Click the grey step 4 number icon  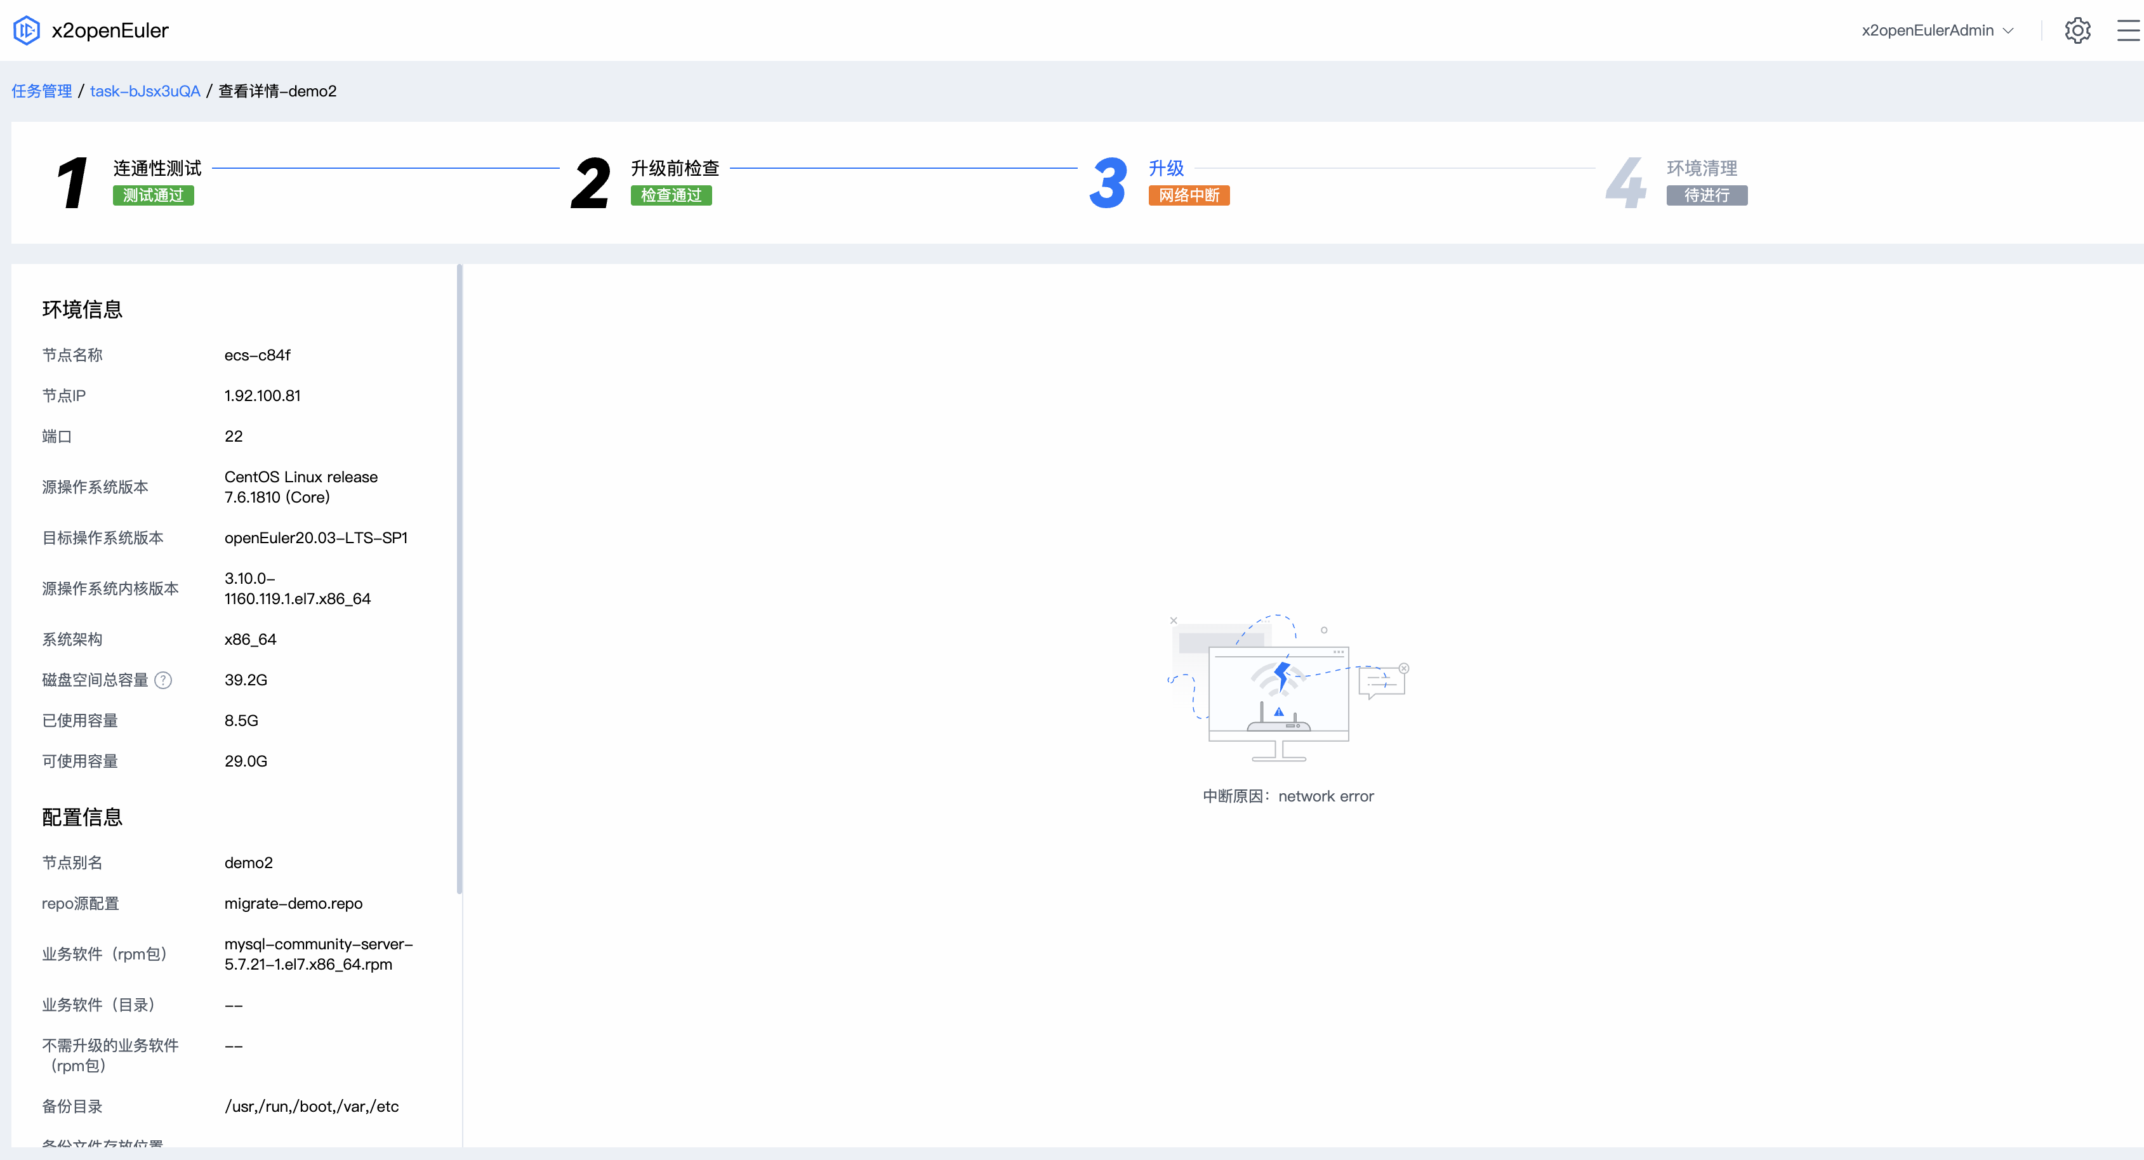[1625, 182]
